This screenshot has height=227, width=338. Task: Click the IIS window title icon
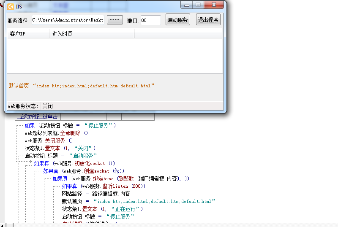[x=11, y=7]
